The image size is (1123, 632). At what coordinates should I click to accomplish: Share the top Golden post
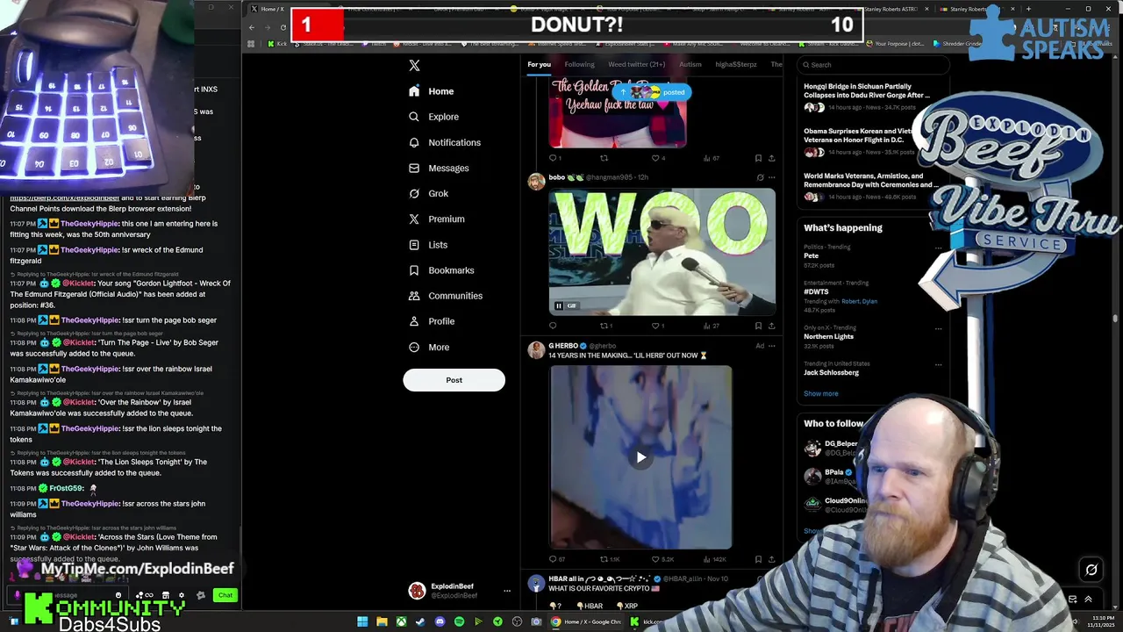[x=771, y=158]
